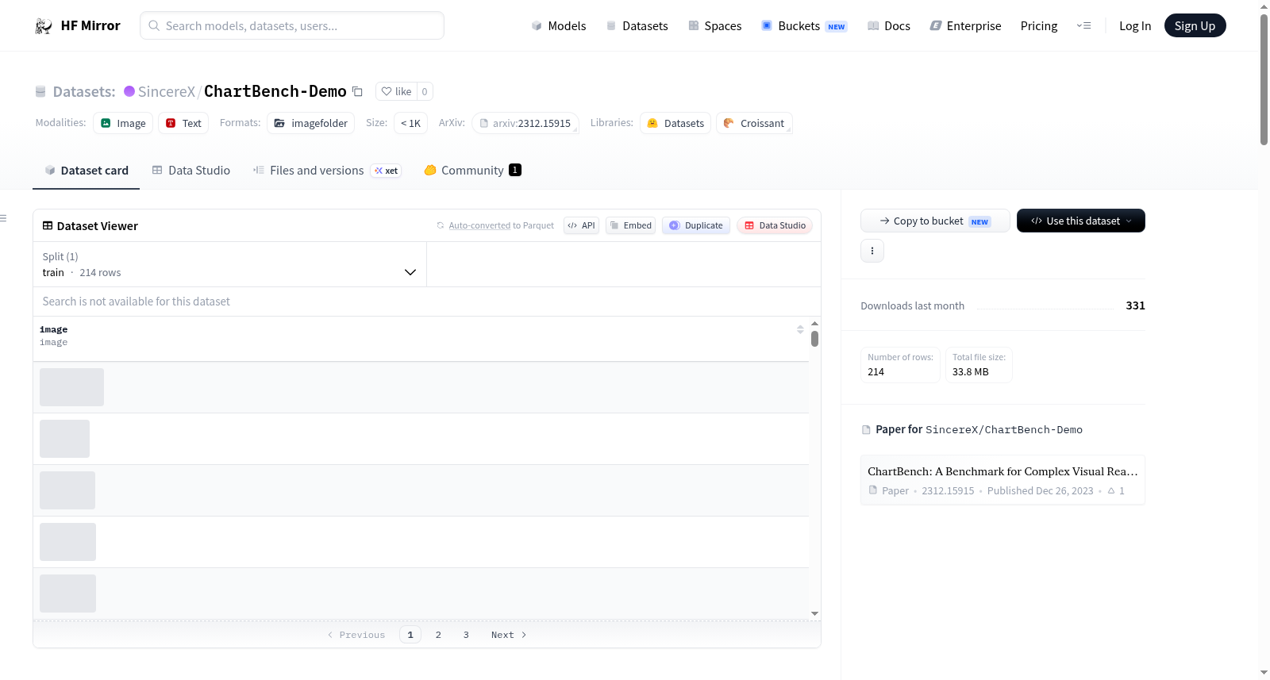Screen dimensions: 1270x680
Task: Sort the image column with sort arrows
Action: (x=800, y=329)
